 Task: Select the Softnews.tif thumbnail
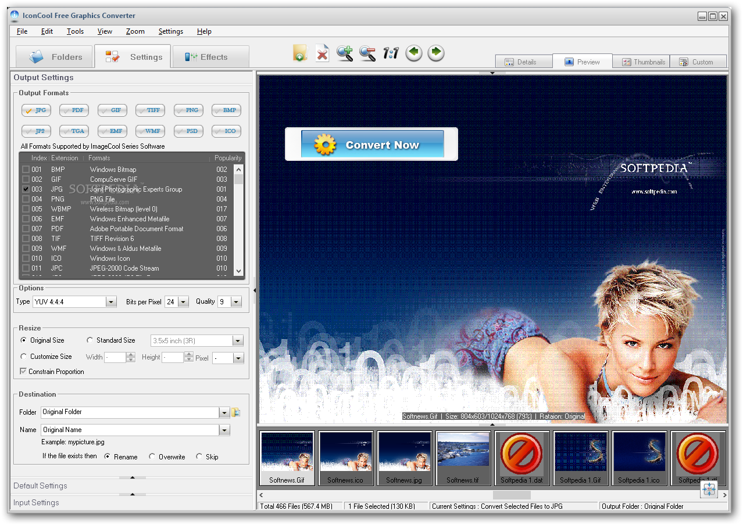click(463, 458)
